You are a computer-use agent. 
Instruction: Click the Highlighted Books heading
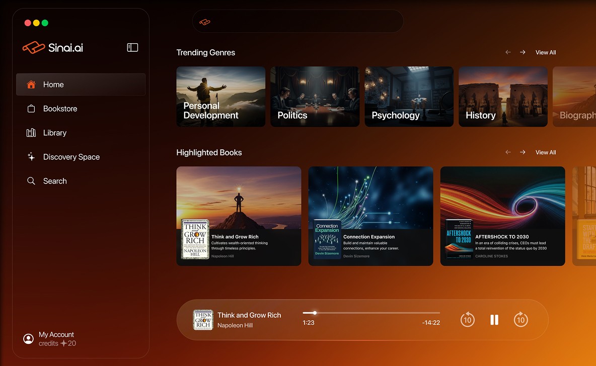(209, 152)
